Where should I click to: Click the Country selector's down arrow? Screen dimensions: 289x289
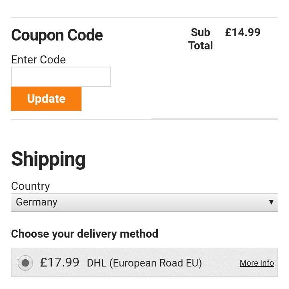(x=271, y=202)
